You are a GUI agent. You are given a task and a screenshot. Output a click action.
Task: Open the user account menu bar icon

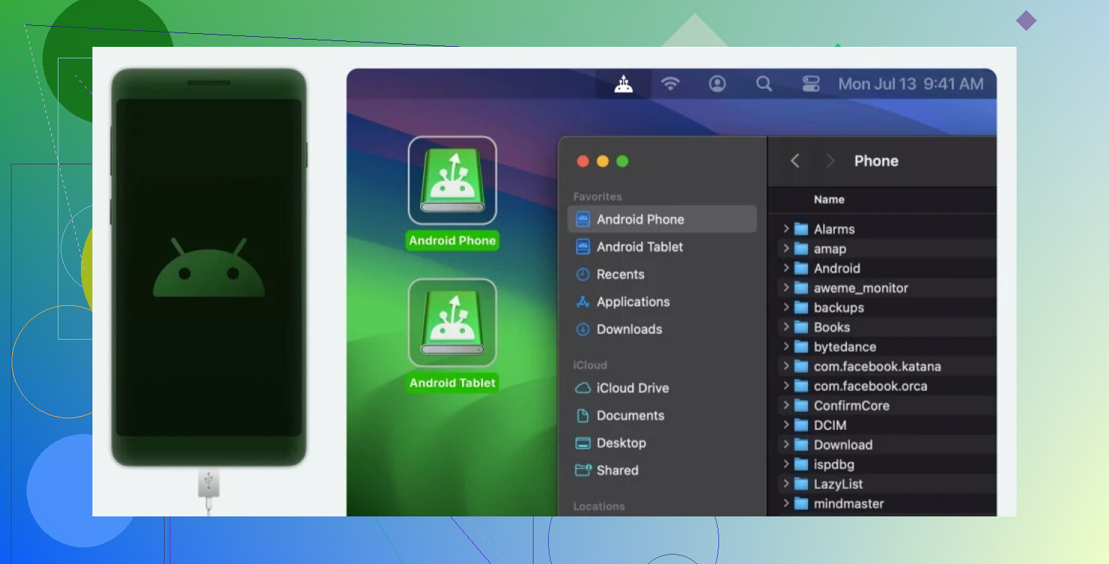[x=717, y=84]
